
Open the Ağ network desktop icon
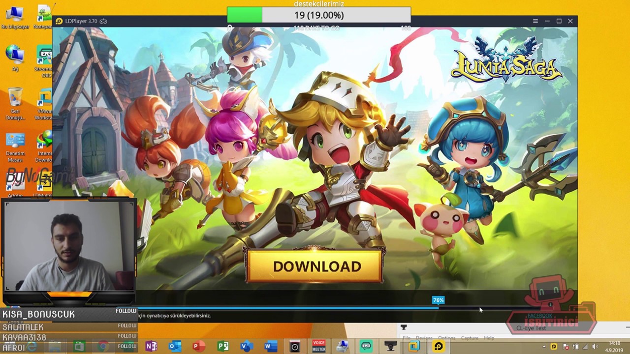click(15, 58)
